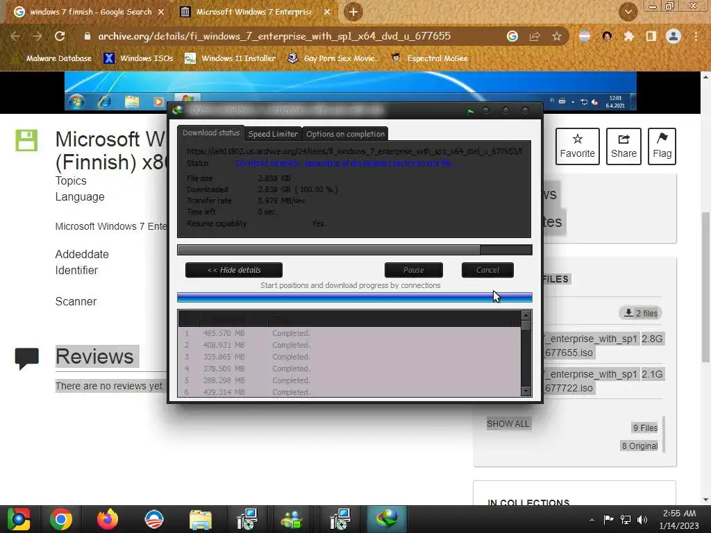Open Espectral McGee bookmark
This screenshot has width=711, height=533.
429,58
